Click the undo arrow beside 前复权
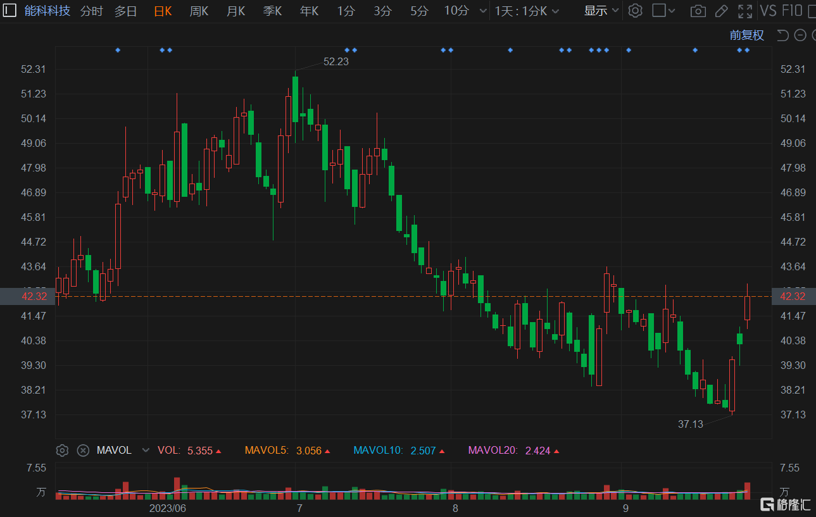The height and width of the screenshot is (517, 816). click(x=783, y=35)
